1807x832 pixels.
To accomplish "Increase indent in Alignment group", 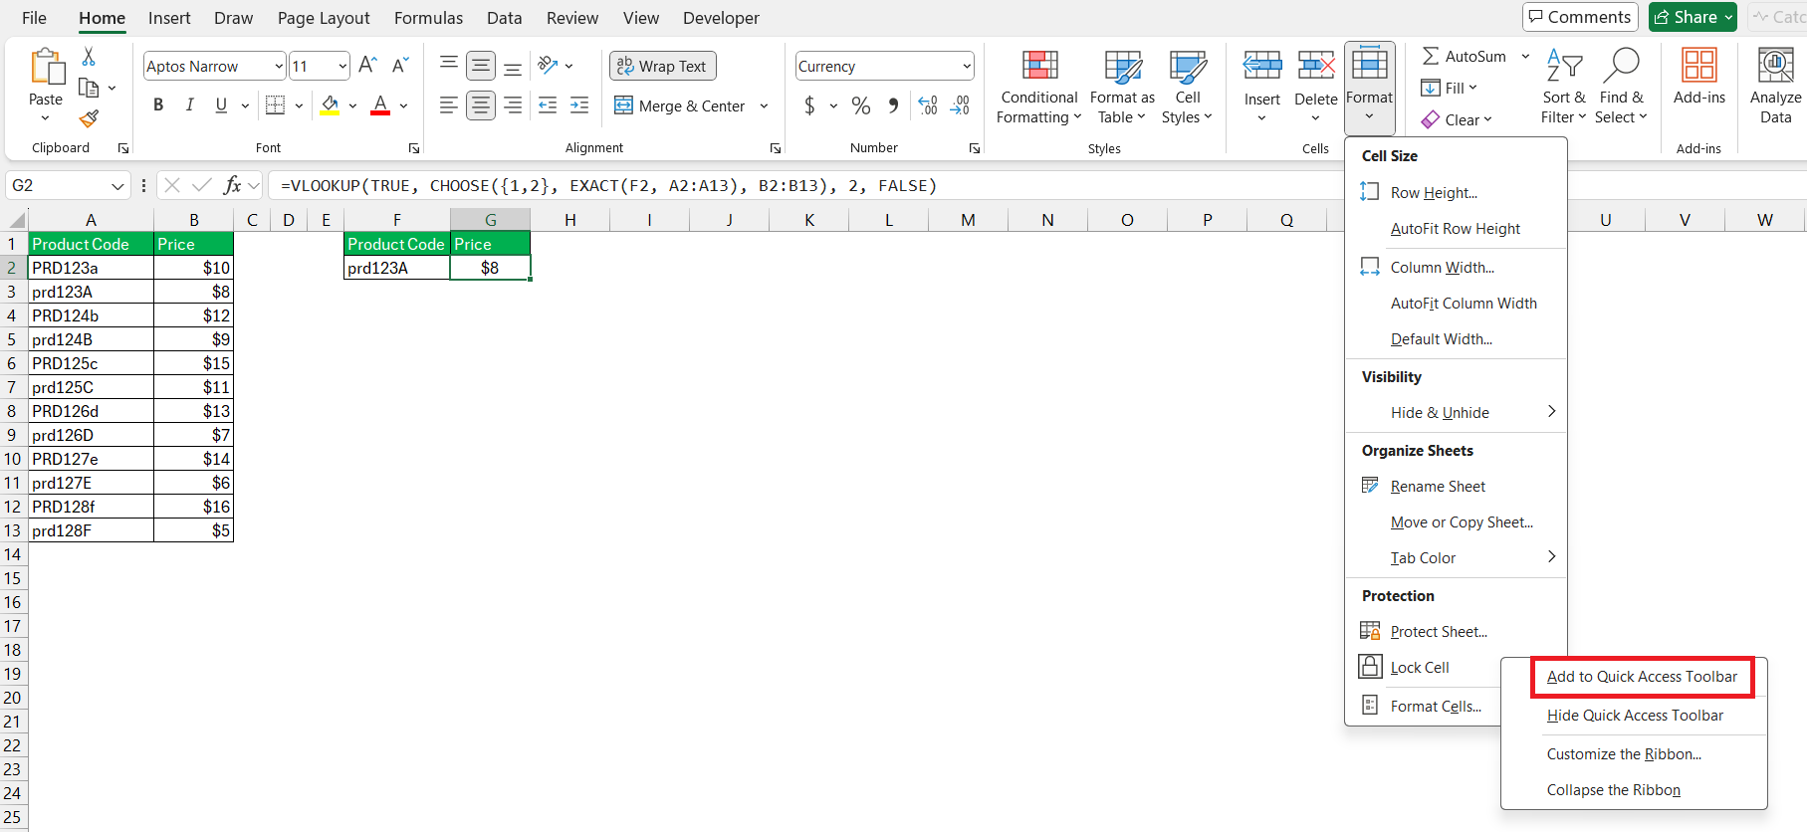I will click(x=579, y=104).
